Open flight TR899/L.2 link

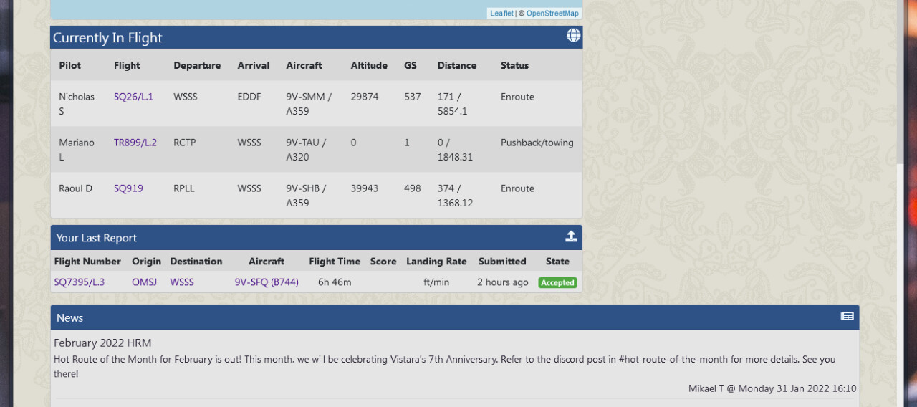tap(135, 143)
